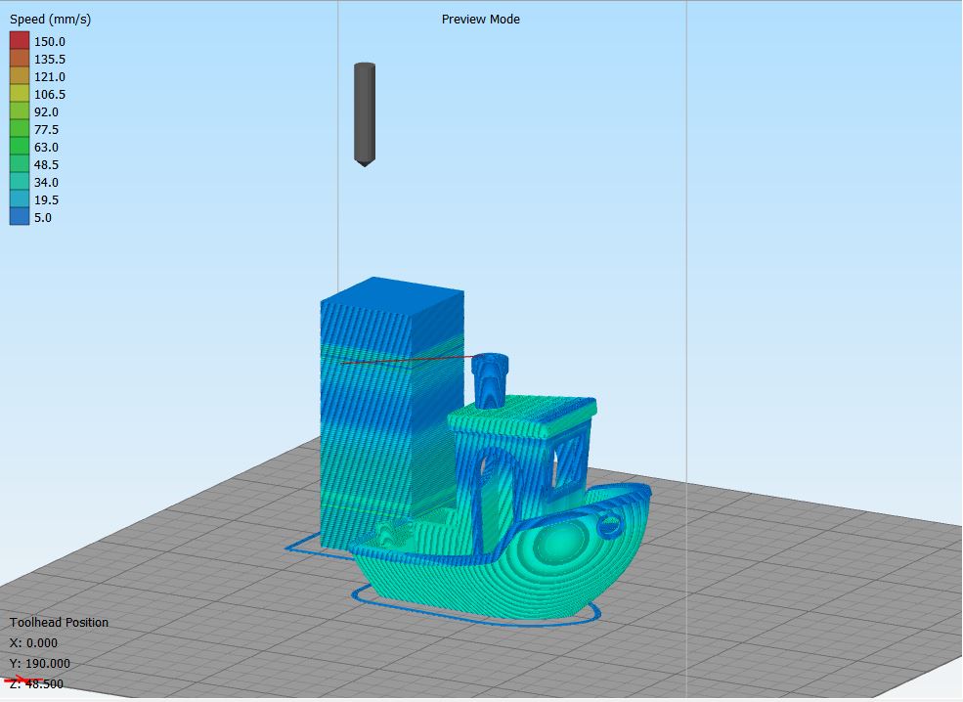The width and height of the screenshot is (963, 702).
Task: Click the Z: 48.500 coordinate readout
Action: pos(36,683)
